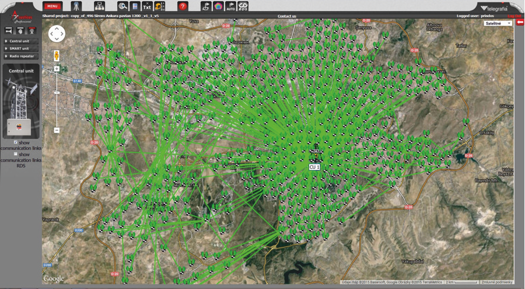Click the Contact us link

(286, 16)
